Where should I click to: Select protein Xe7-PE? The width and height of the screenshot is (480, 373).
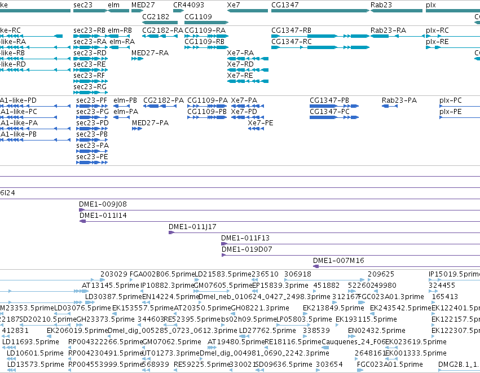point(256,129)
